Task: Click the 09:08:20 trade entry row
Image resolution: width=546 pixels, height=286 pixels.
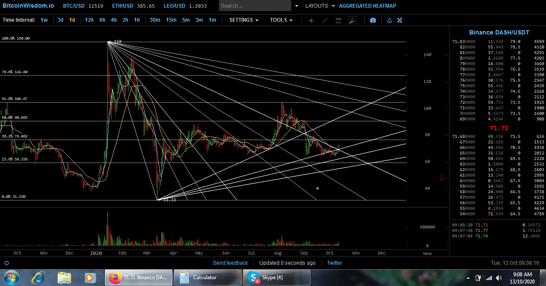Action: [x=497, y=225]
